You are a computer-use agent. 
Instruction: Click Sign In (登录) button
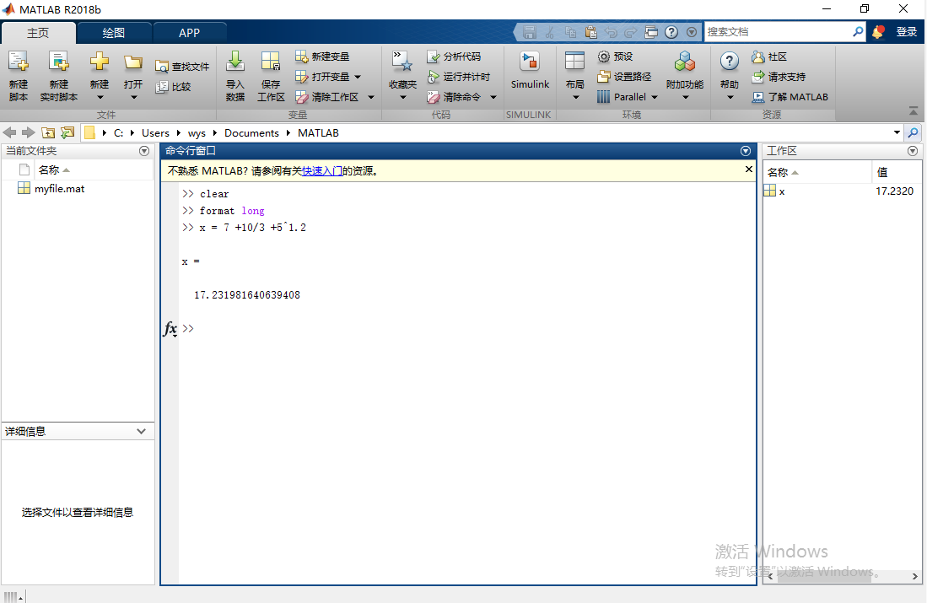tap(906, 32)
